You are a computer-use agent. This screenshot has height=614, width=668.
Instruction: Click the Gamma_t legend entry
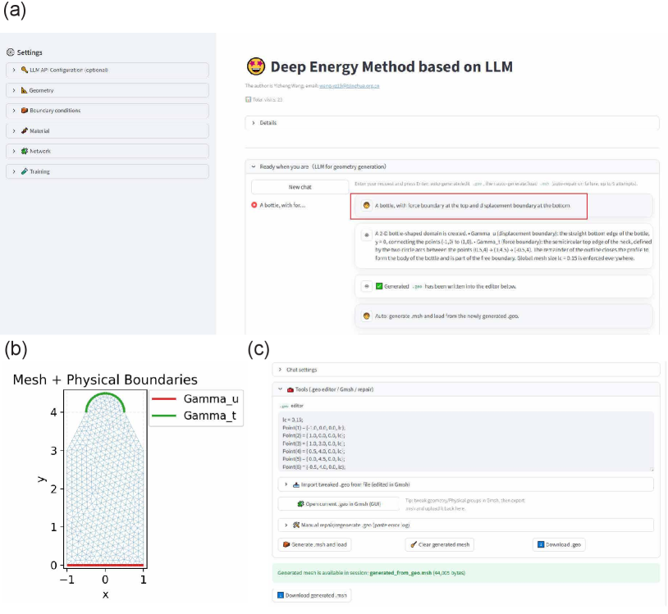click(x=194, y=416)
